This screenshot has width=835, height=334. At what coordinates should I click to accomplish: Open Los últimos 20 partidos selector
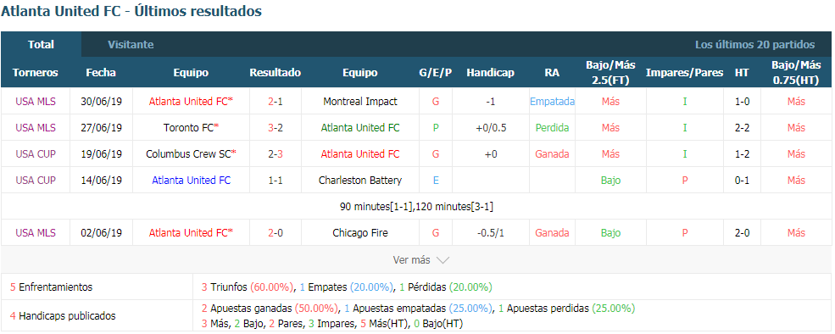(x=754, y=45)
